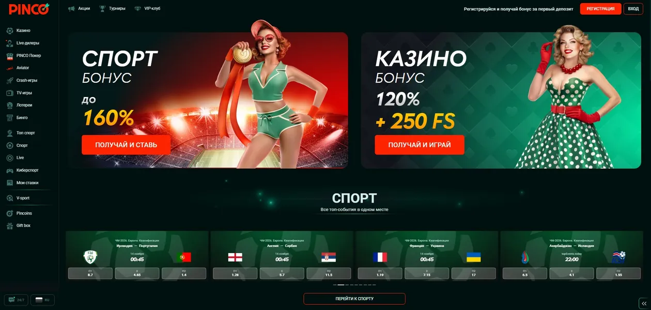
Task: Click the РЕГИСТРАЦИЯ button
Action: click(600, 9)
